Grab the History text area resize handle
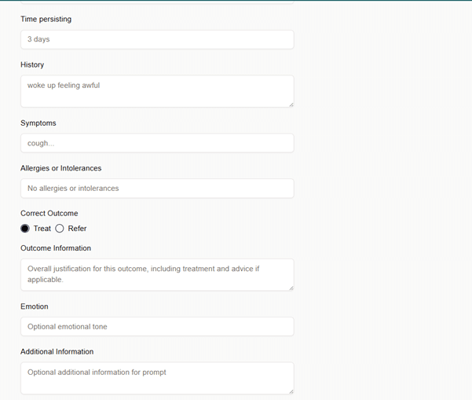This screenshot has height=400, width=472. pos(291,104)
